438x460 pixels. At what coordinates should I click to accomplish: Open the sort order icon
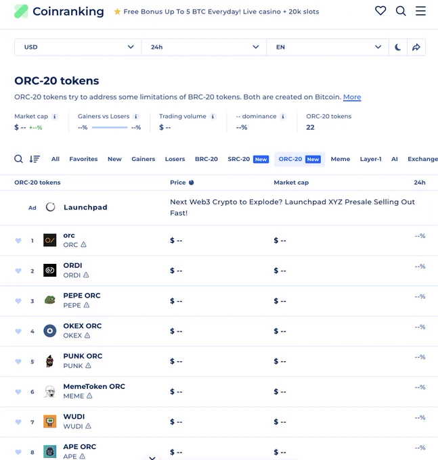[35, 159]
